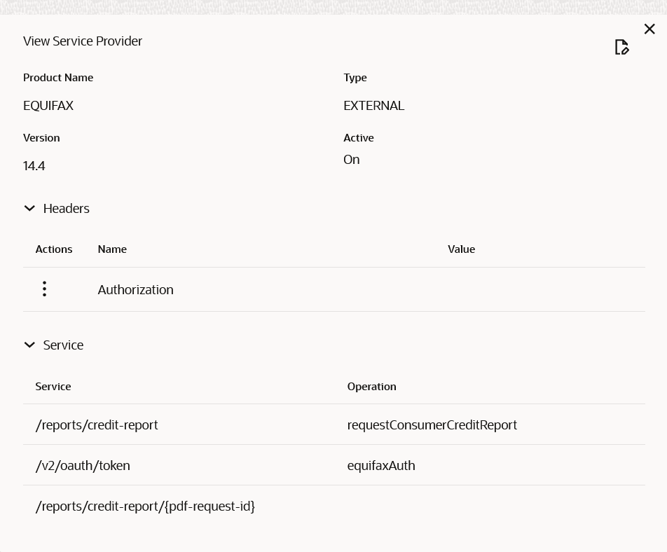Viewport: 667px width, 552px height.
Task: Click the Value column header
Action: [461, 249]
